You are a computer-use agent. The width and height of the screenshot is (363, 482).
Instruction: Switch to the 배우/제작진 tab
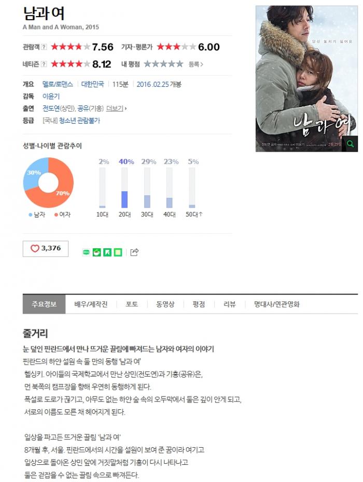pos(91,304)
